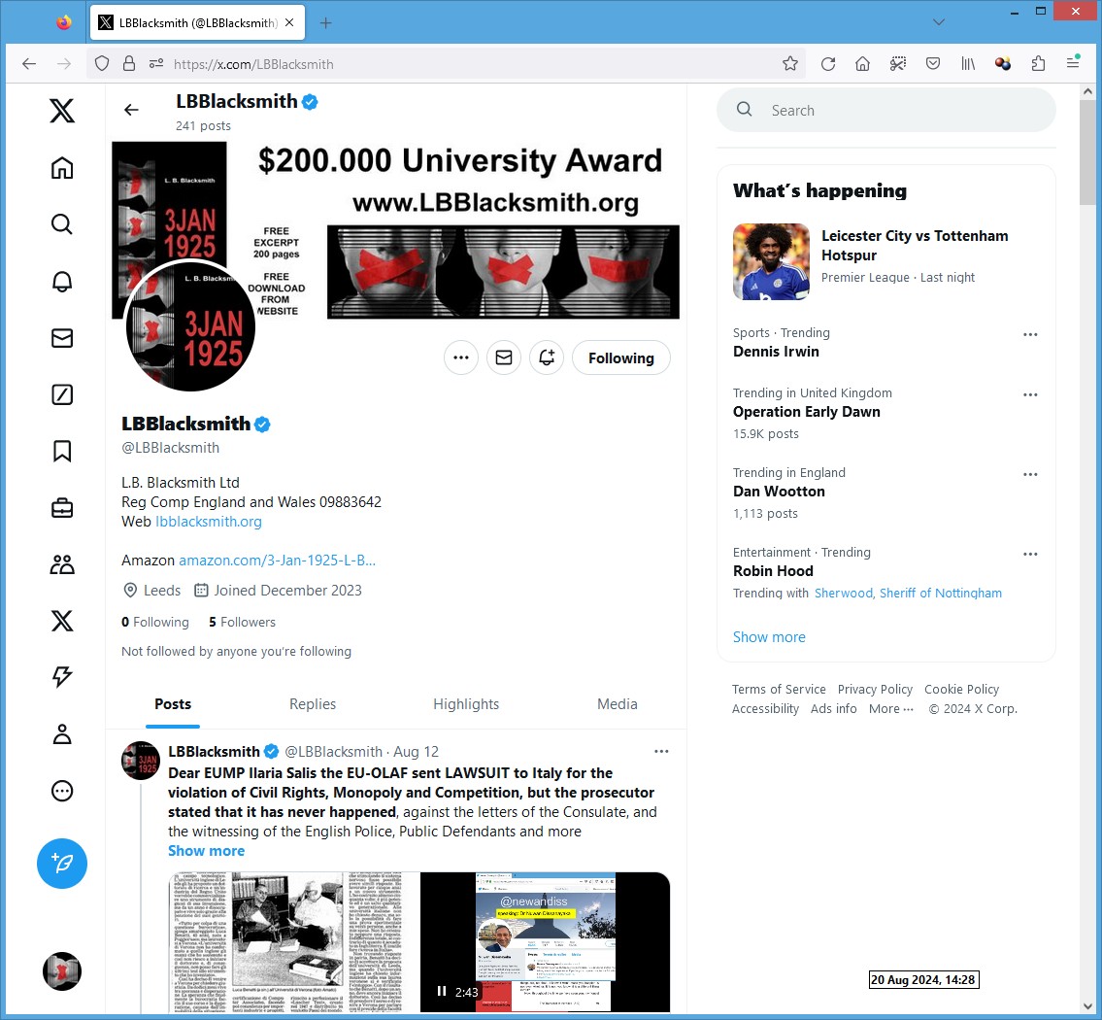Viewport: 1102px width, 1020px height.
Task: Open the Home icon in X sidebar
Action: (x=62, y=168)
